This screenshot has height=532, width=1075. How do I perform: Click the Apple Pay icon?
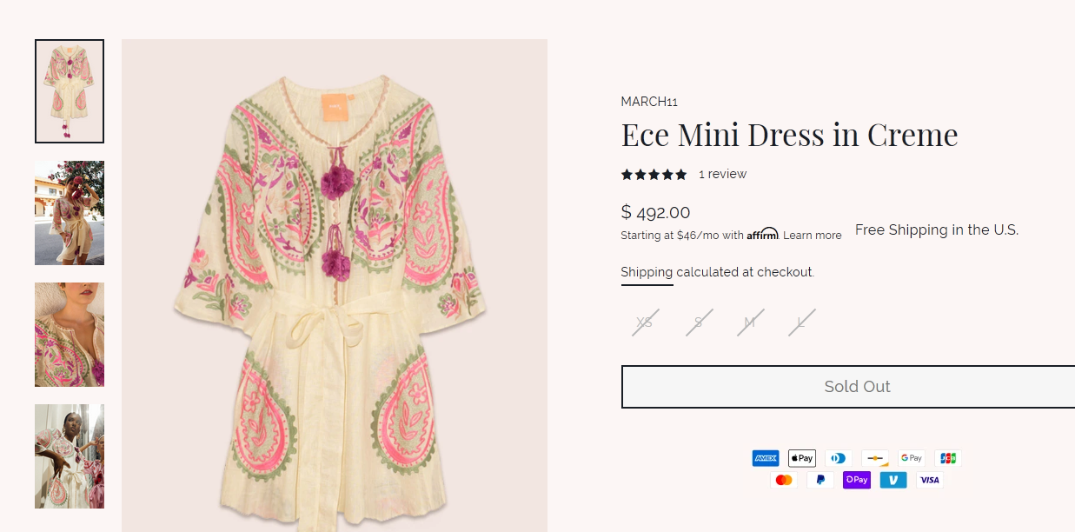tap(802, 458)
